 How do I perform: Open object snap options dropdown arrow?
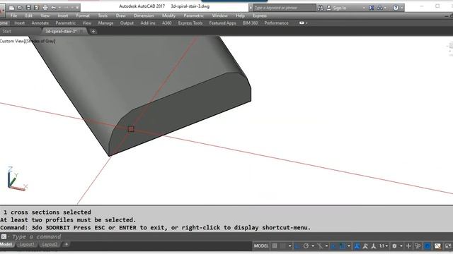click(349, 246)
